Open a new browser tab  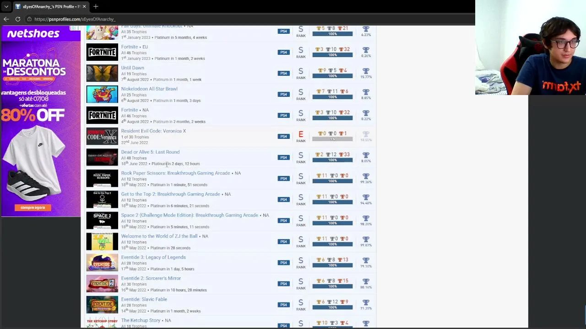[x=96, y=6]
